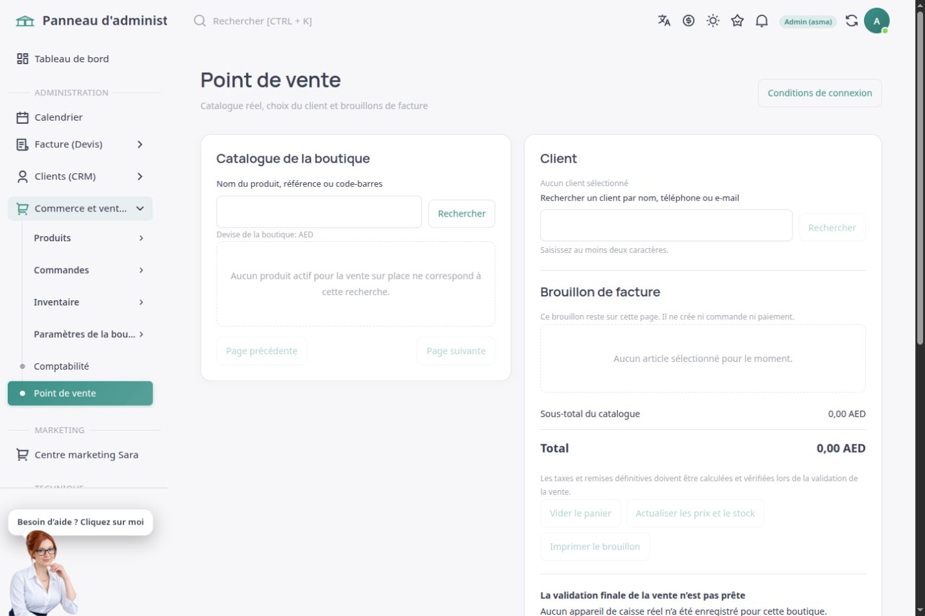The height and width of the screenshot is (616, 925).
Task: Click the Admin (asma) badge
Action: (x=808, y=21)
